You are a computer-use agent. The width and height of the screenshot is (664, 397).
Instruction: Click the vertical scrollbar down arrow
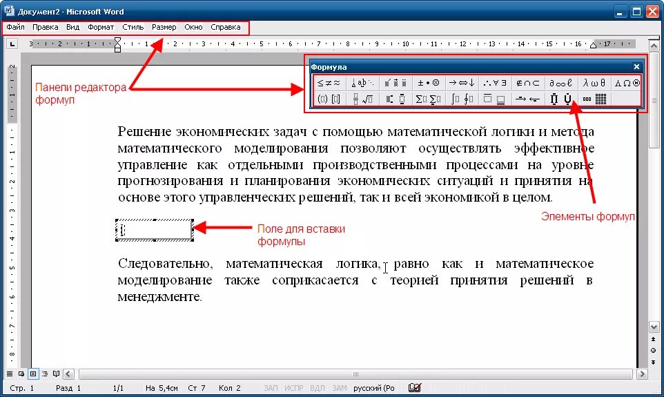click(654, 327)
